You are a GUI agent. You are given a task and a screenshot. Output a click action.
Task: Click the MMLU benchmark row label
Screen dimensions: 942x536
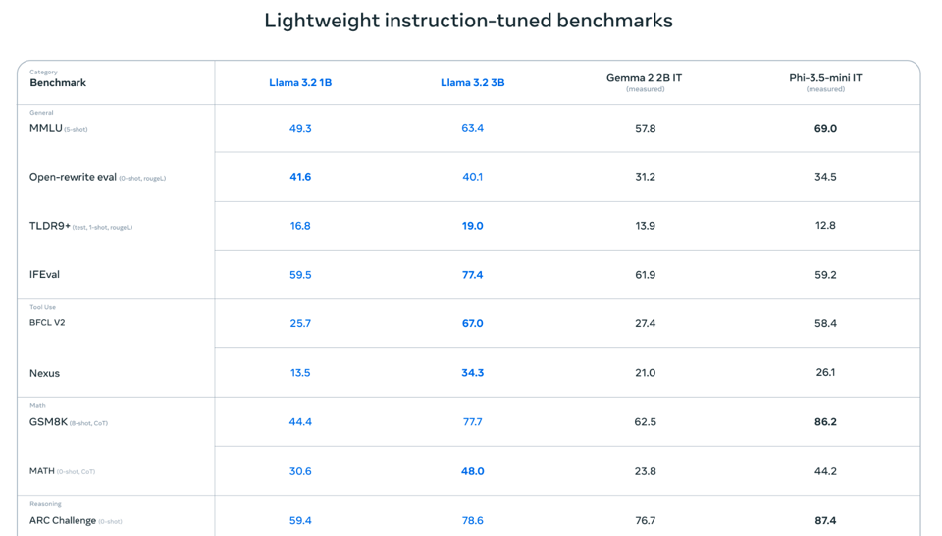point(46,128)
